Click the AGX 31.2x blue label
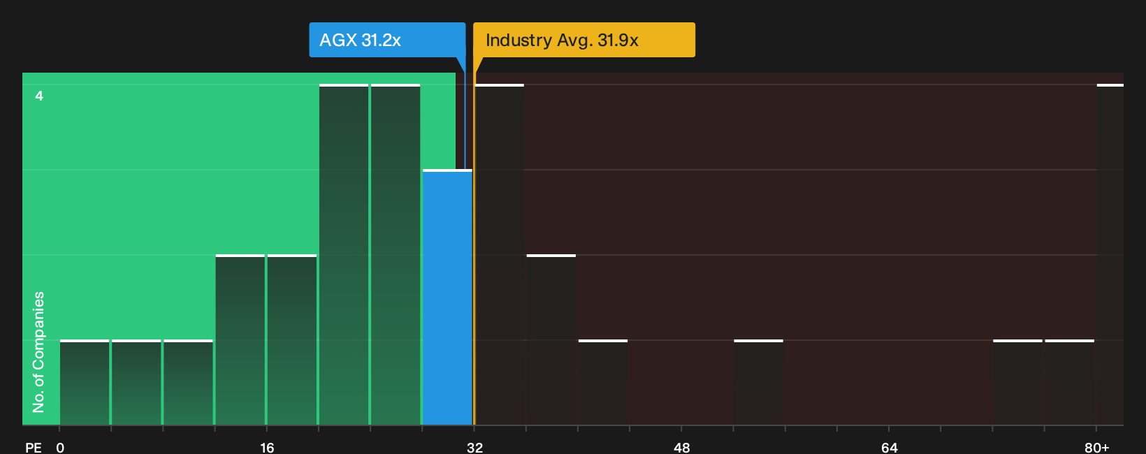The height and width of the screenshot is (454, 1146). coord(387,40)
